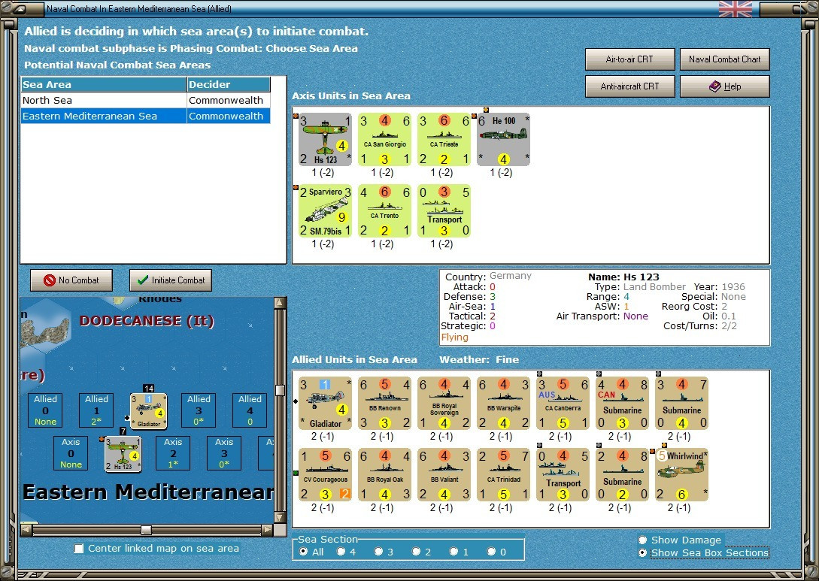Select sea section 3 radio button
Image resolution: width=819 pixels, height=581 pixels.
379,552
